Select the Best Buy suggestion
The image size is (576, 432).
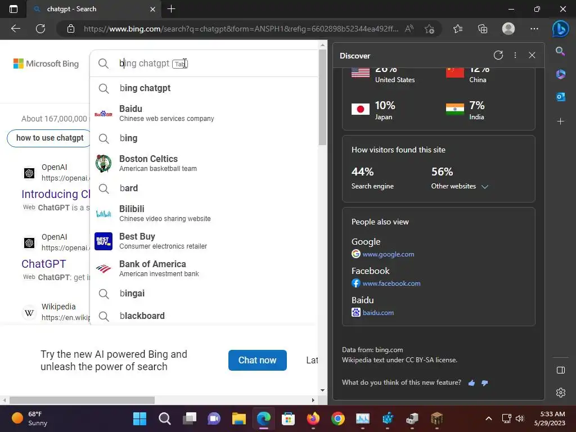point(204,241)
